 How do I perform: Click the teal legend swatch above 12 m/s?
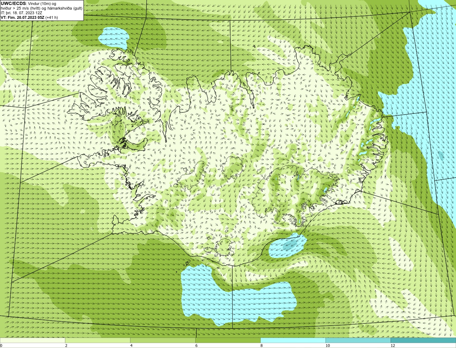(423, 341)
